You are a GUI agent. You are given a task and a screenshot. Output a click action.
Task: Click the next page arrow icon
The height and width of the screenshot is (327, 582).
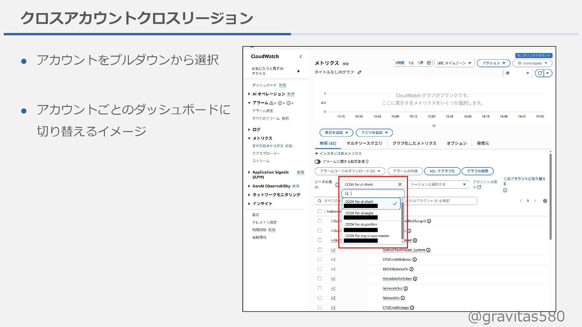click(535, 201)
